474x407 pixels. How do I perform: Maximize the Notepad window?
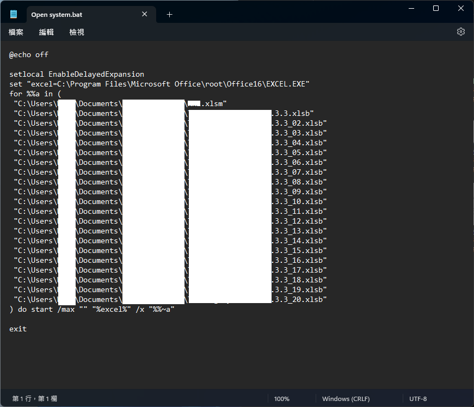tap(436, 9)
